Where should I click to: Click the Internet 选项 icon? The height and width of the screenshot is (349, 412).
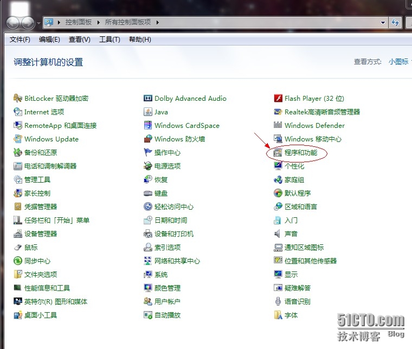pos(17,112)
